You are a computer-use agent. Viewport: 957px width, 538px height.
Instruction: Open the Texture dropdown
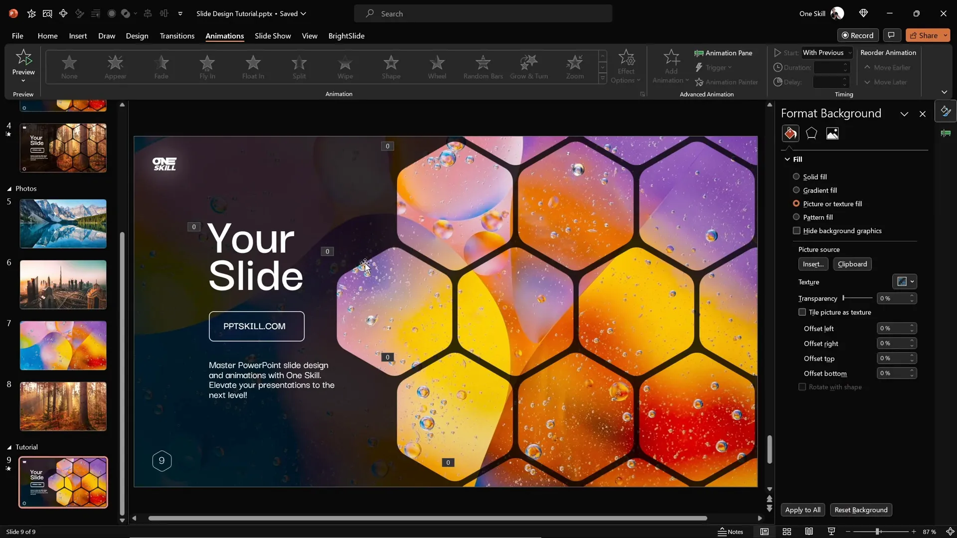(905, 281)
